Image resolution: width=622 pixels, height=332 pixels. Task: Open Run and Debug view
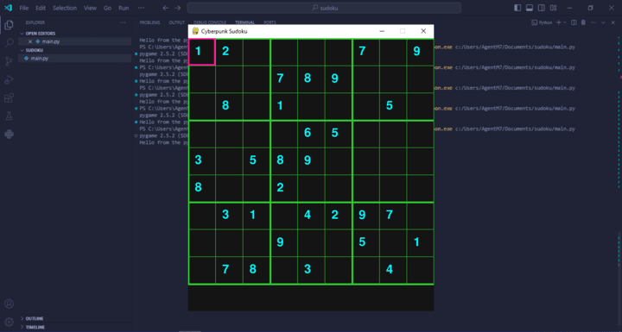tap(9, 79)
